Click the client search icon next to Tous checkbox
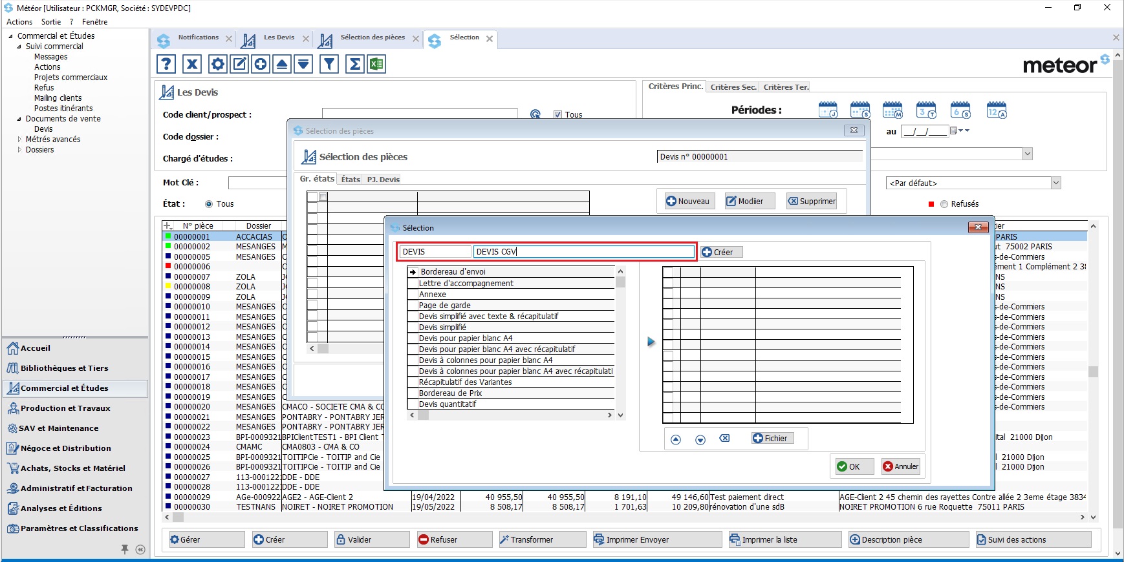Viewport: 1124px width, 562px height. [x=535, y=114]
